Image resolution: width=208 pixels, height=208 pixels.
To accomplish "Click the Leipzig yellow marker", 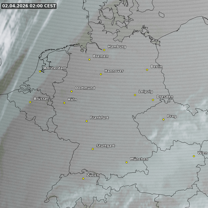I will pyautogui.click(x=135, y=95).
